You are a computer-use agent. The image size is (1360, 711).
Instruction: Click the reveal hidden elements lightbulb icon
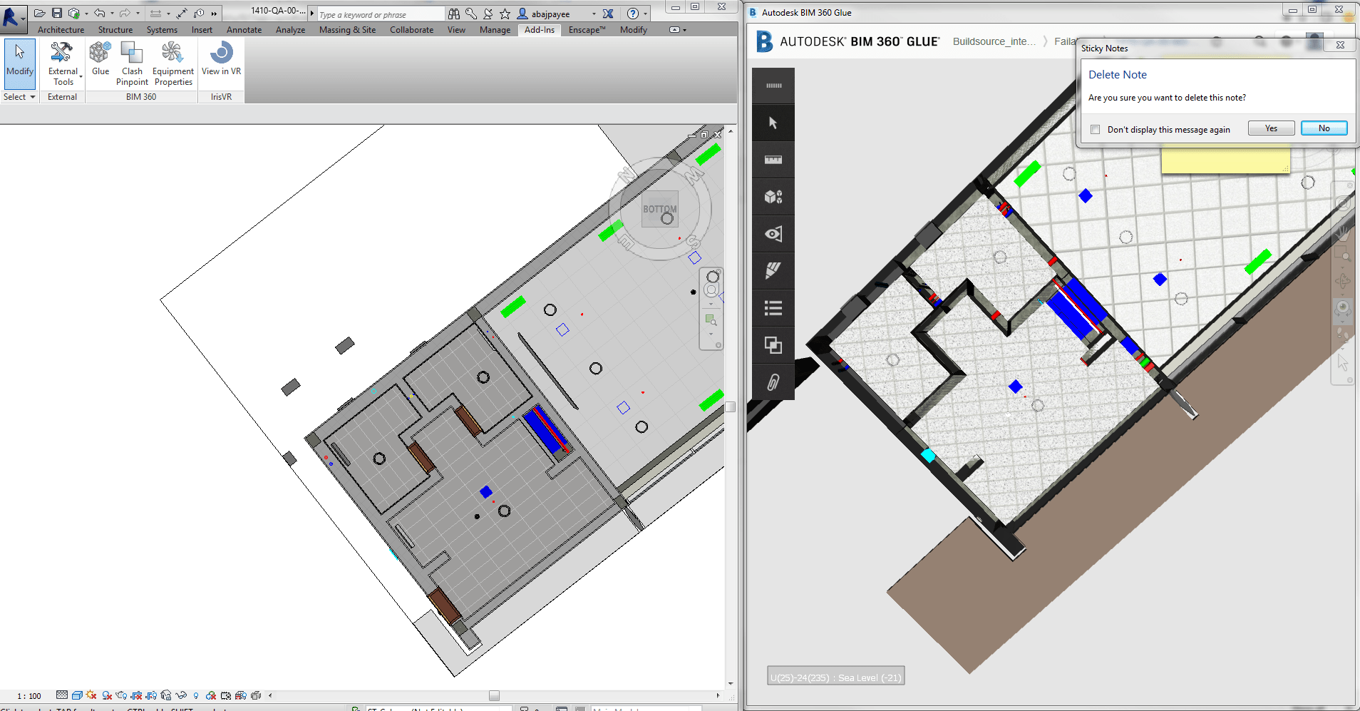pos(196,695)
